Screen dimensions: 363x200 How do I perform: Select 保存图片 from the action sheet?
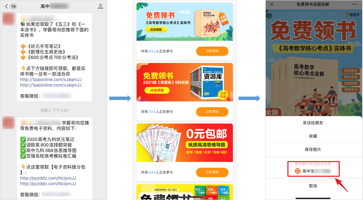coord(313,150)
